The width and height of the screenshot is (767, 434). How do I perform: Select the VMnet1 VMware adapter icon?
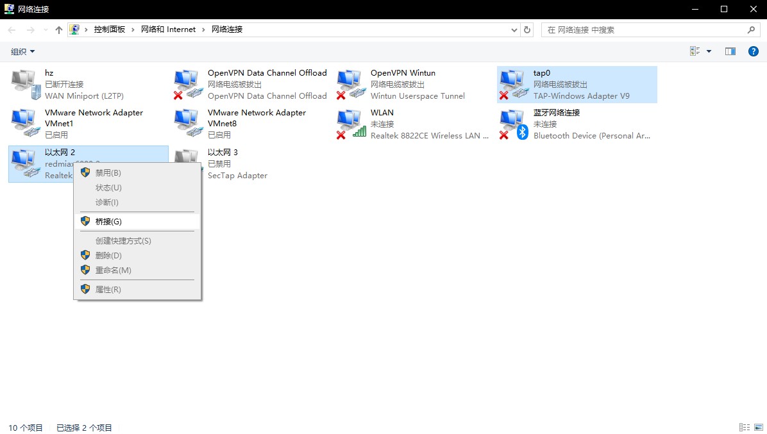click(x=24, y=124)
